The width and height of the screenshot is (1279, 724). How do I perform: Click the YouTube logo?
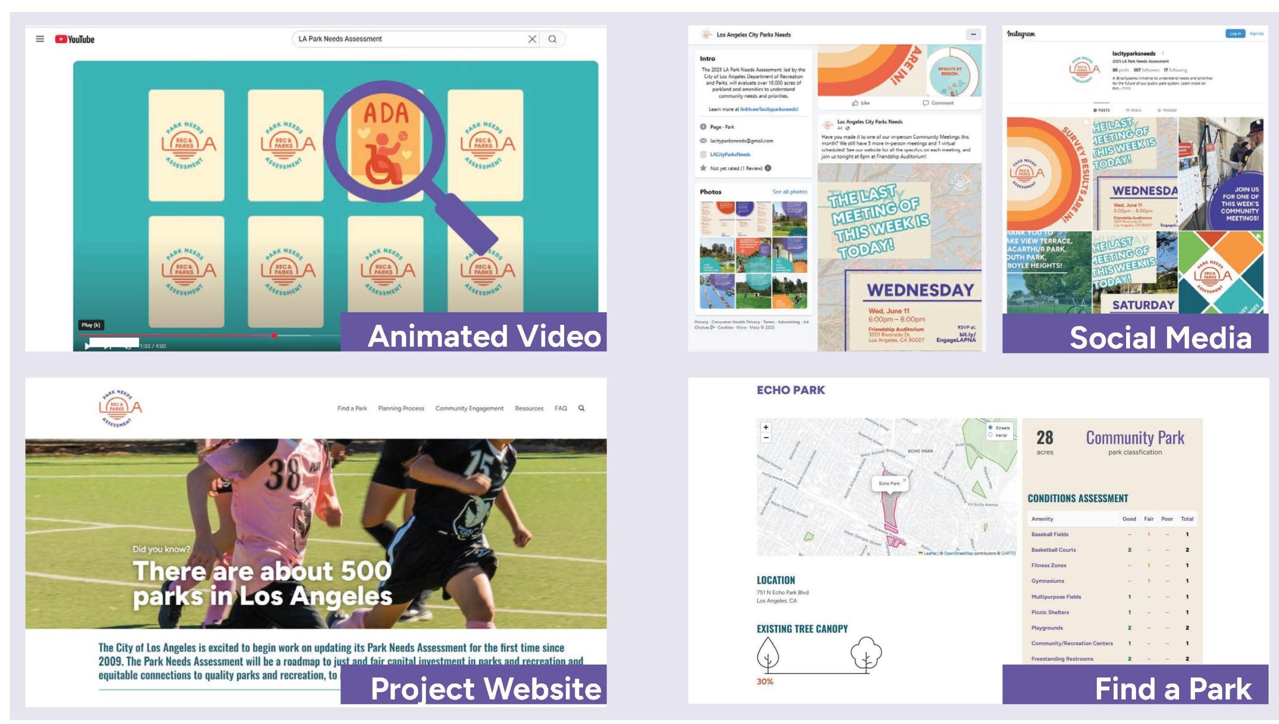(x=74, y=39)
